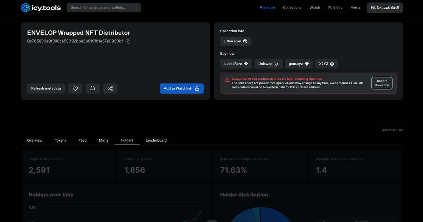The width and height of the screenshot is (423, 222).
Task: Open the Watch page
Action: pos(315,7)
